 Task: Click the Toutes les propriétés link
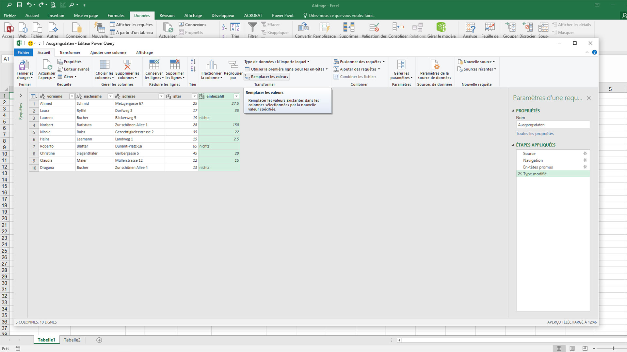(x=534, y=134)
